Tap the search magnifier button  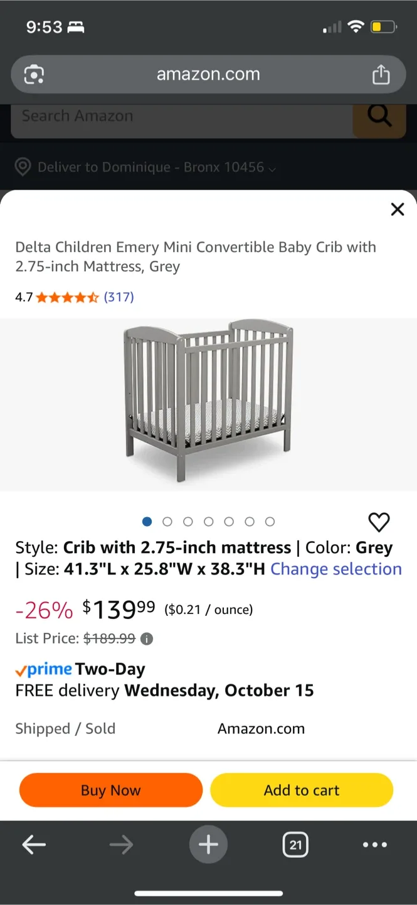click(x=379, y=116)
